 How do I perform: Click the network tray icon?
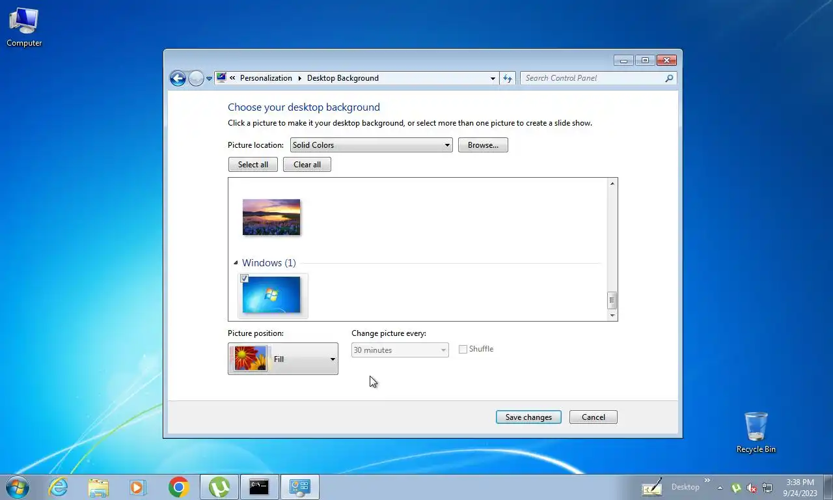tap(767, 488)
